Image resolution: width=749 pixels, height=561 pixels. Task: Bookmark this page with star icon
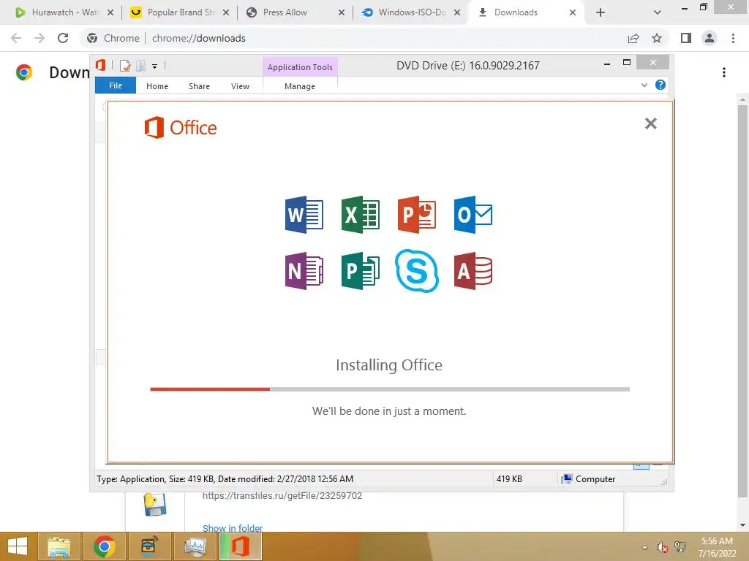point(657,38)
